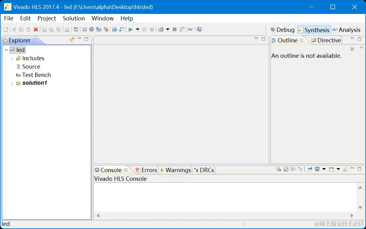Click the Clear Console icon
The image size is (366, 229).
pos(279,169)
